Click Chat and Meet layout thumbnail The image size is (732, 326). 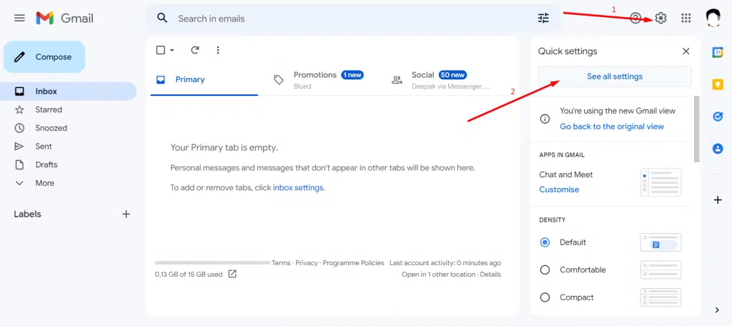pos(661,182)
